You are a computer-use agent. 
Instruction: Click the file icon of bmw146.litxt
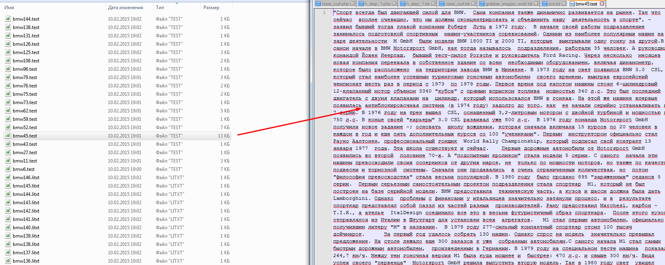[x=8, y=177]
